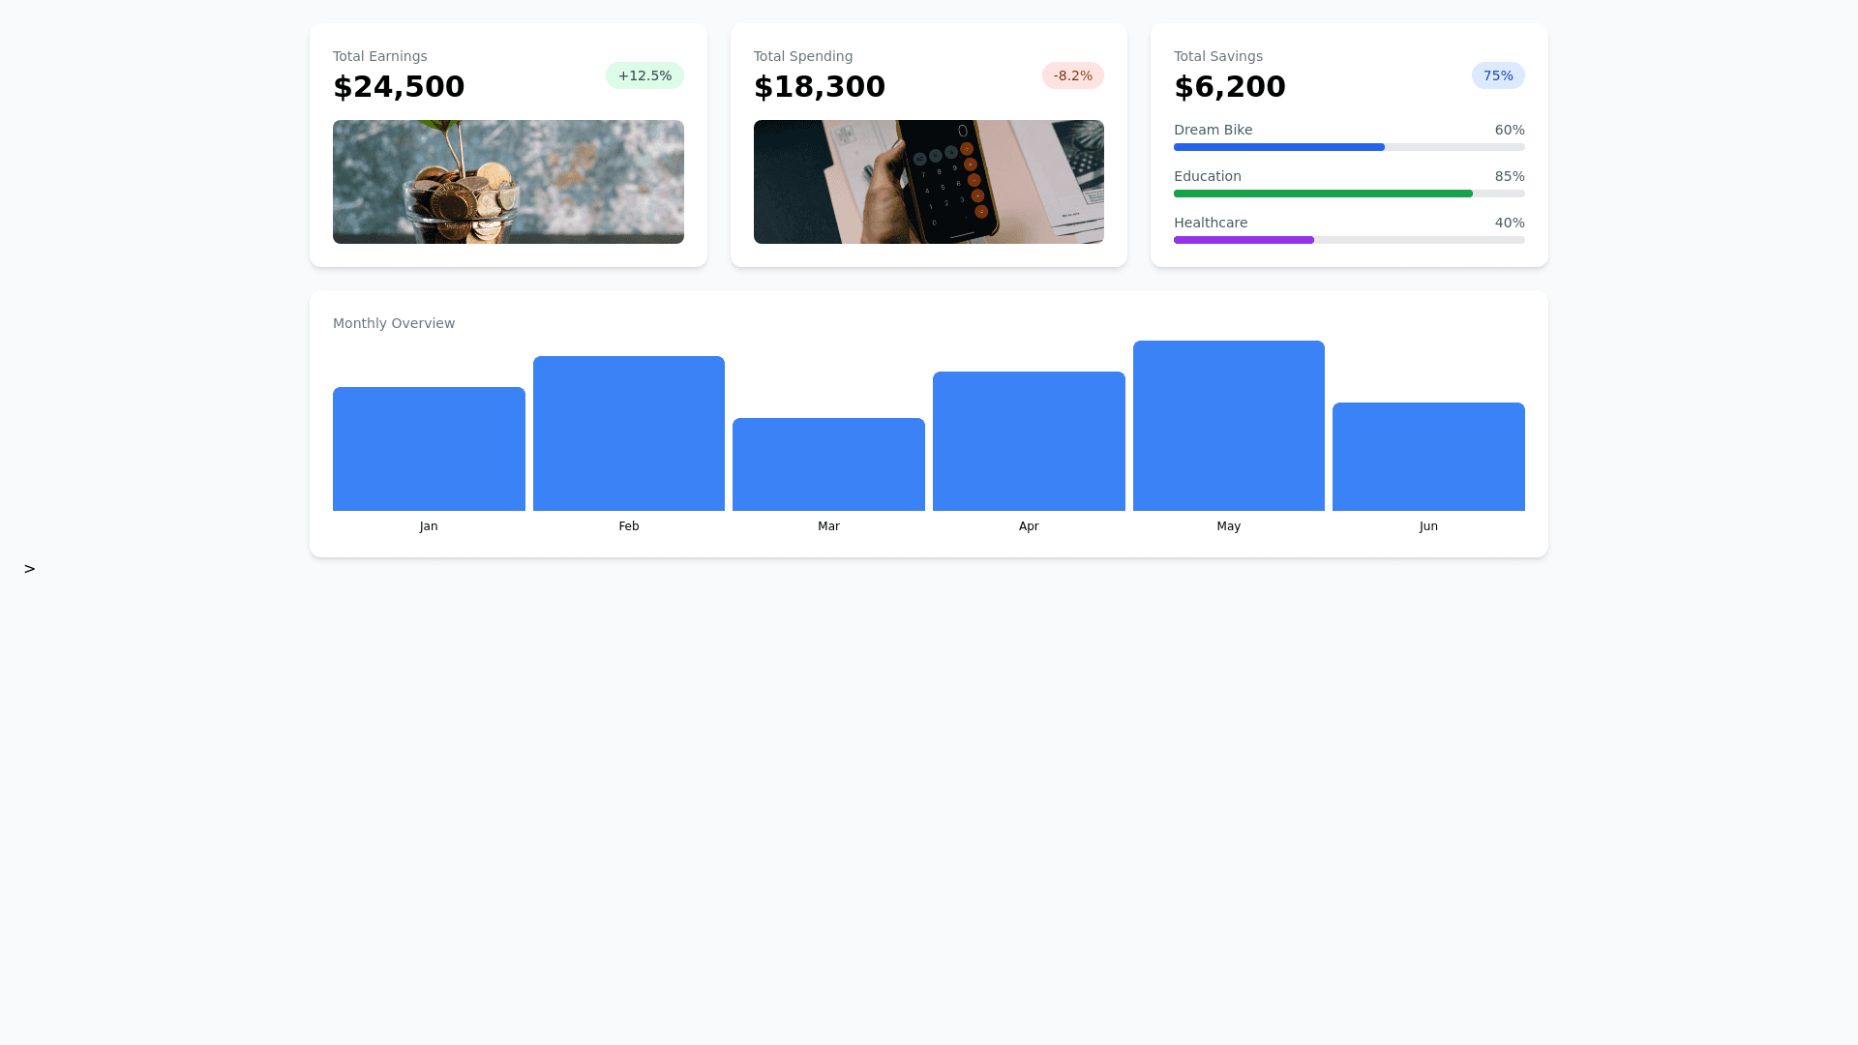
Task: Click the Education goal label
Action: [x=1207, y=176]
